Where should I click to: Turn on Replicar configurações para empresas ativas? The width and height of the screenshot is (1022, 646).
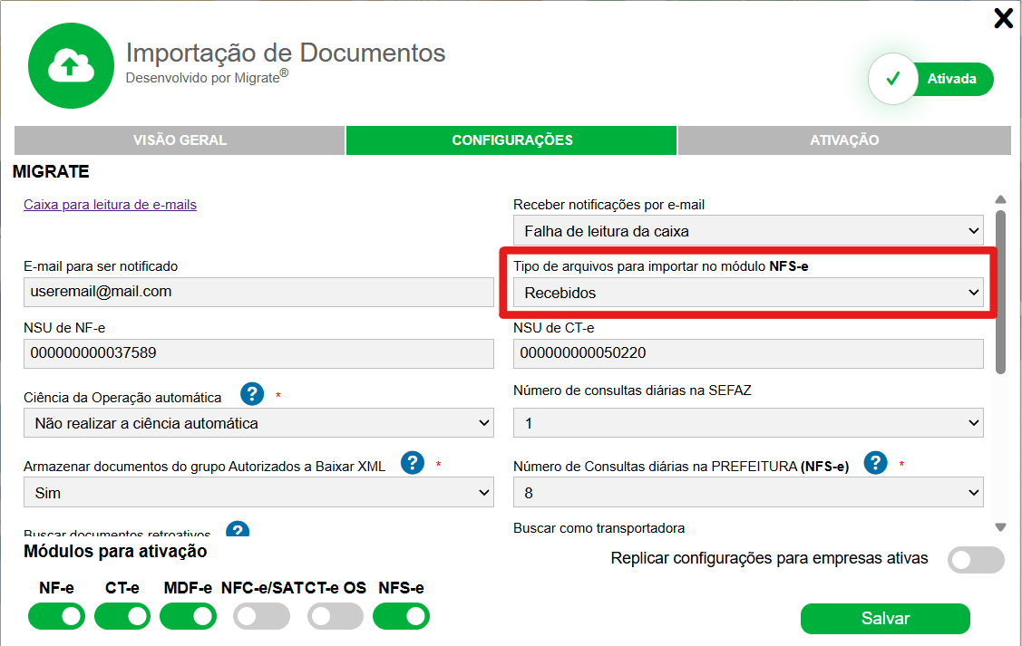[x=976, y=560]
